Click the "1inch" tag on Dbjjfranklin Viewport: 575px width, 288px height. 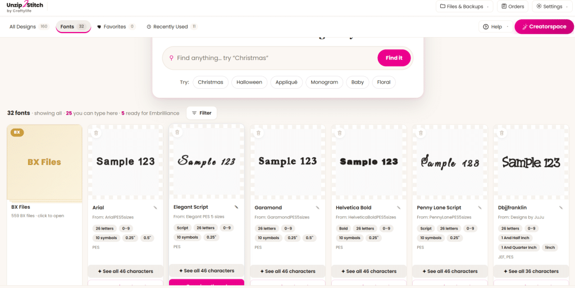coord(550,248)
